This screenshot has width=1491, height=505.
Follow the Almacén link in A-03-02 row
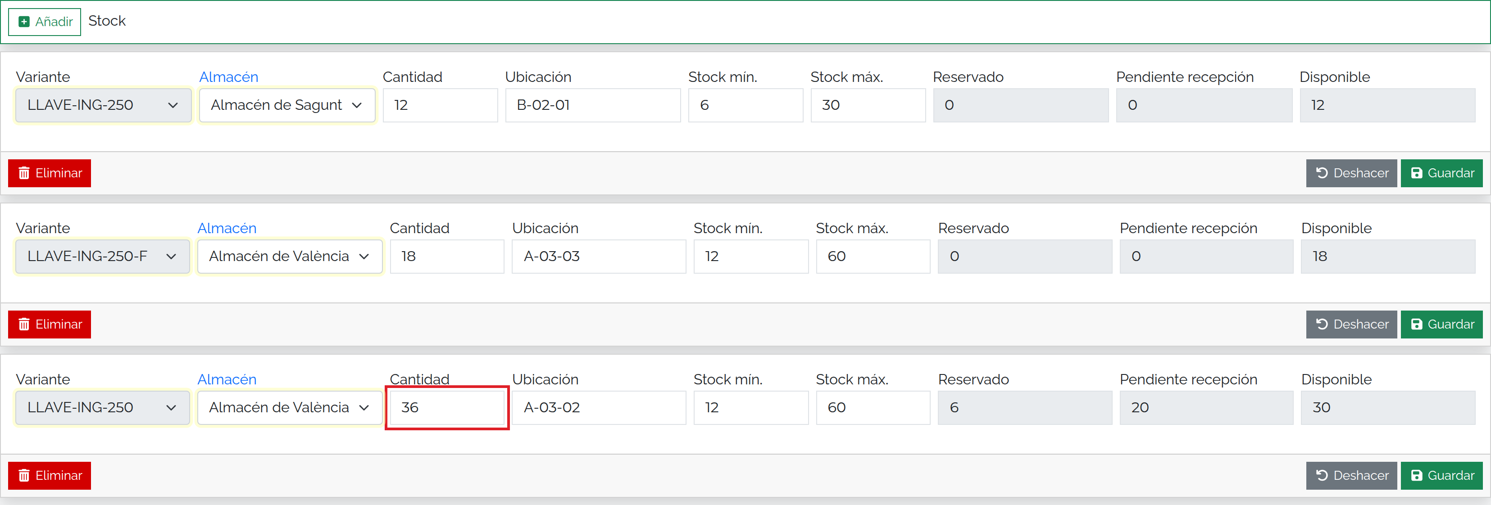[x=227, y=379]
